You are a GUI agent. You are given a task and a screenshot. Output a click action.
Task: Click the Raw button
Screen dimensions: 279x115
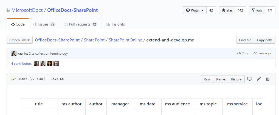coord(207,79)
